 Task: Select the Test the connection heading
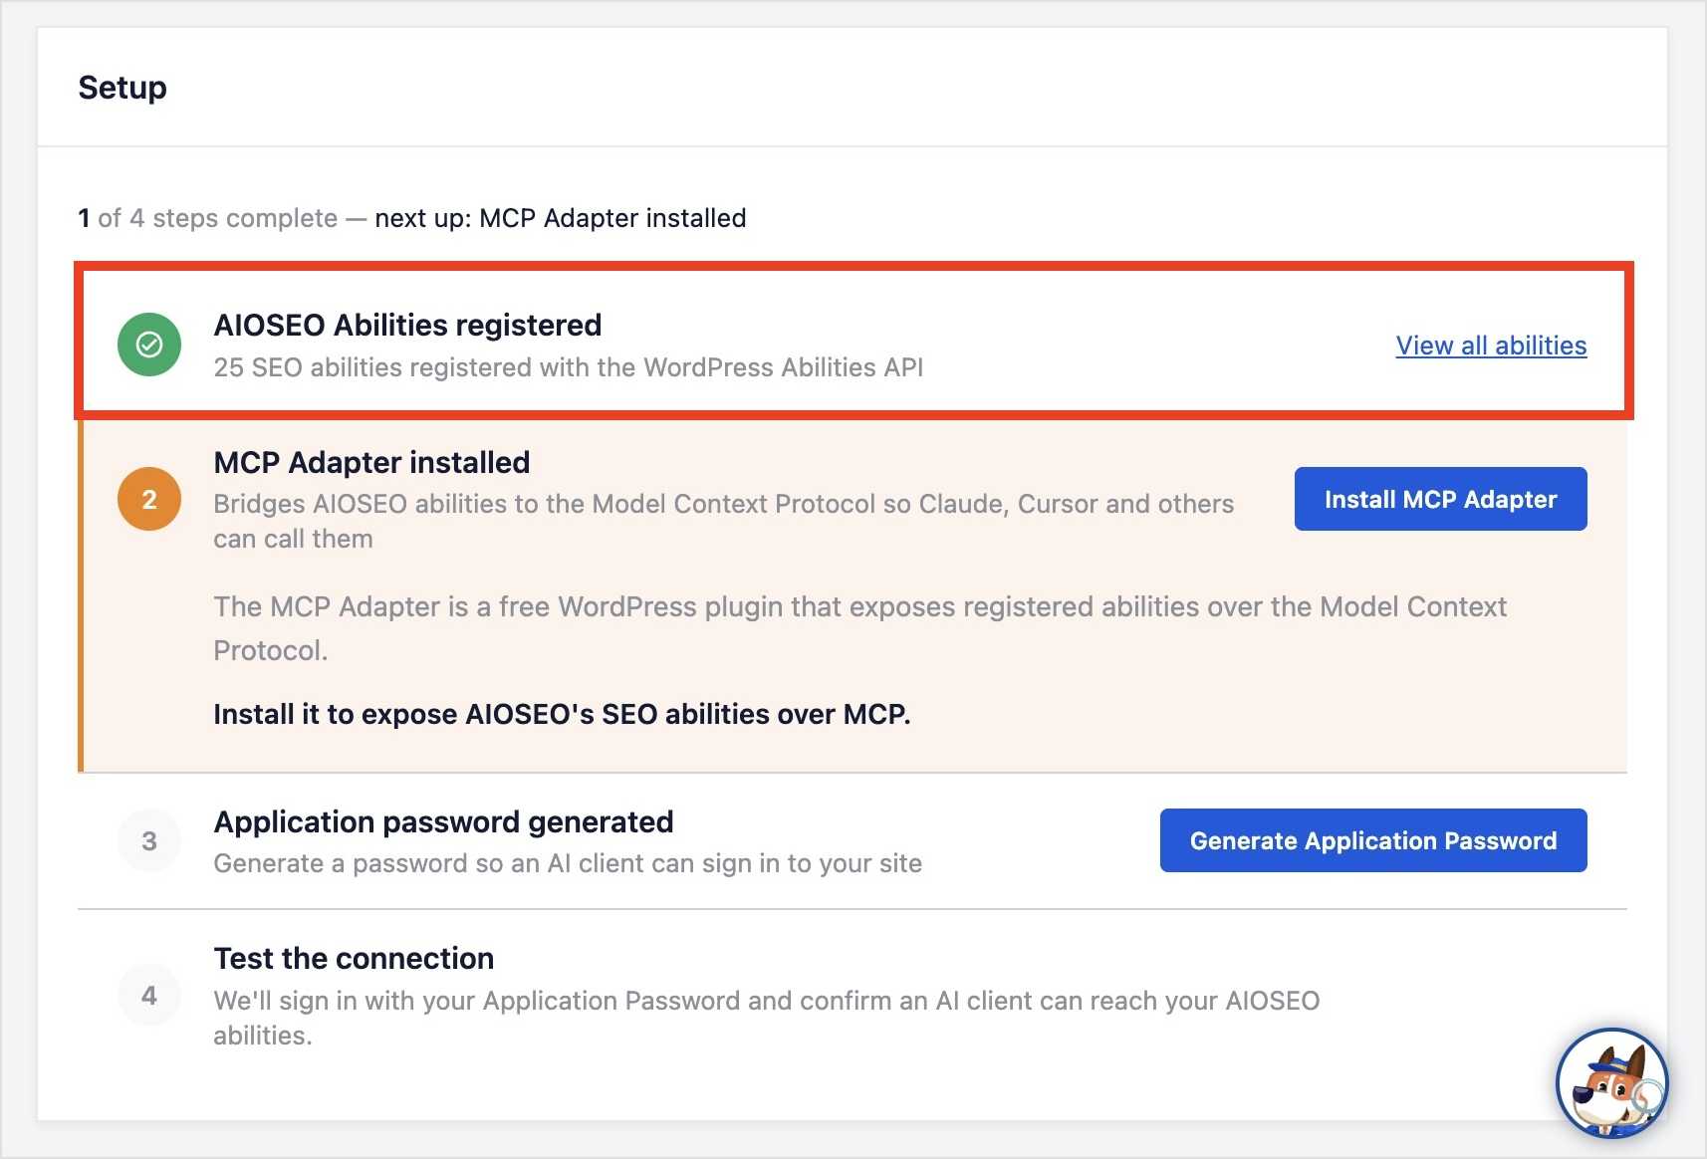[x=354, y=958]
